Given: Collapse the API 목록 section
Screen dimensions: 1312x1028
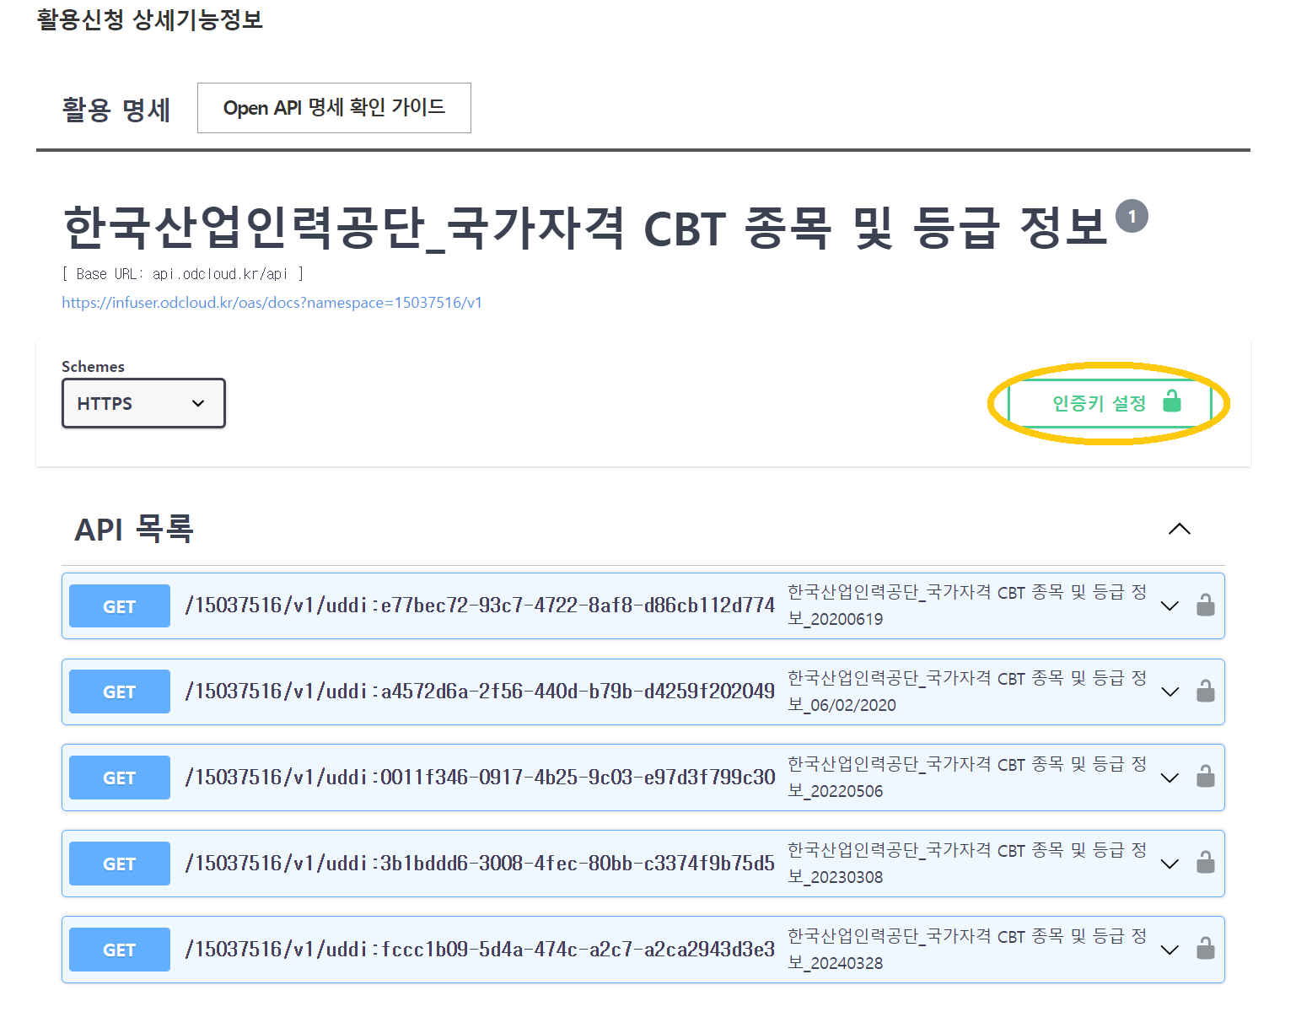Looking at the screenshot, I should 1180,529.
